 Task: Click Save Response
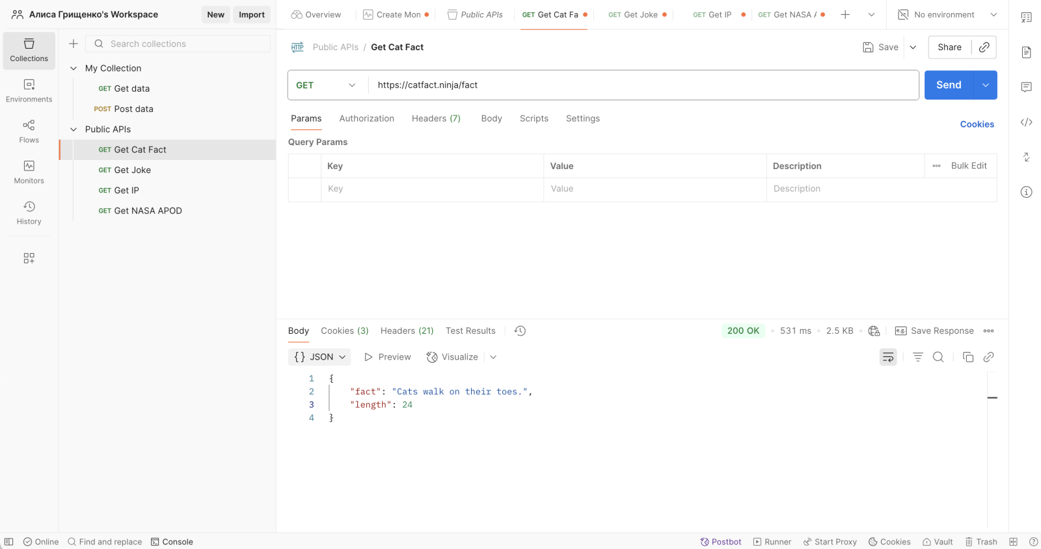(934, 330)
